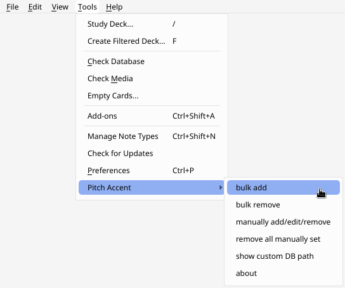Image resolution: width=345 pixels, height=288 pixels.
Task: Close the Tools menu from menu bar
Action: click(88, 7)
